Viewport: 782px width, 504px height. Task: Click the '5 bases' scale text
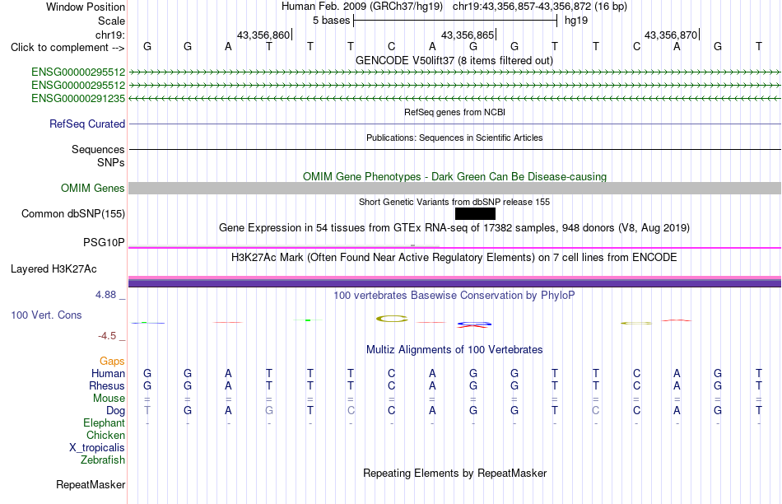pyautogui.click(x=331, y=21)
